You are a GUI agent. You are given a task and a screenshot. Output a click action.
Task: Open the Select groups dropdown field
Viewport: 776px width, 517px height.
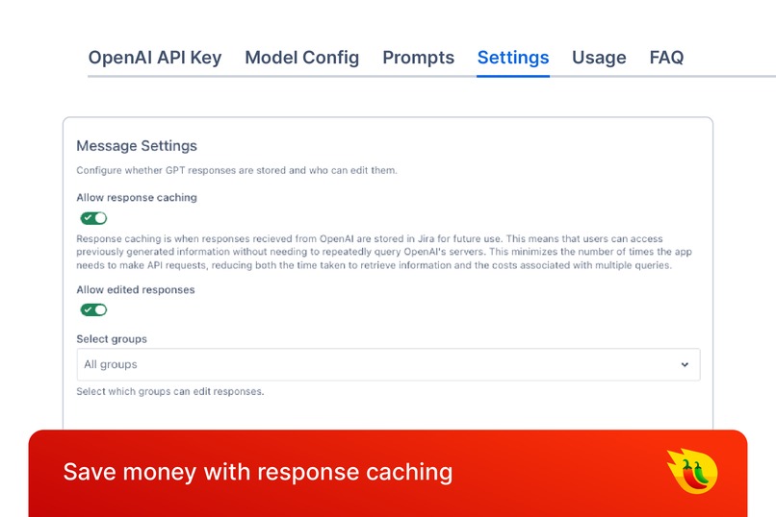388,364
